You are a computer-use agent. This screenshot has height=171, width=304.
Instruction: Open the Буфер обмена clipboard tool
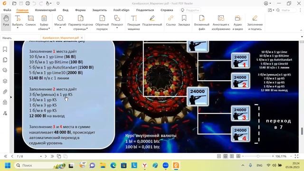click(x=44, y=22)
